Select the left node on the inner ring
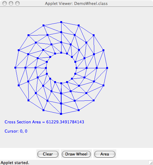Viewport: 153px width, 165px height. [x=46, y=68]
